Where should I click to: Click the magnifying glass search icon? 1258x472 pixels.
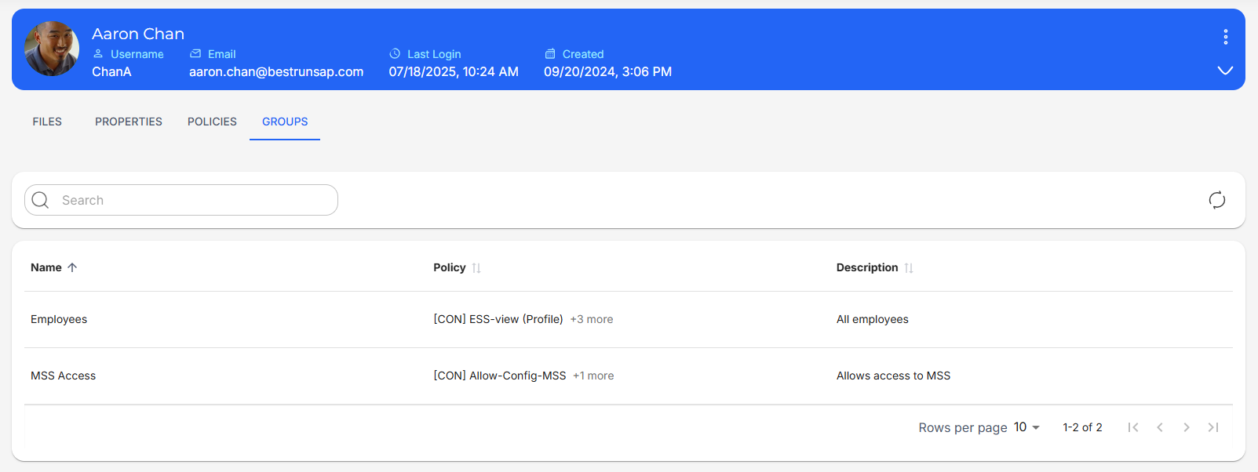pos(41,200)
